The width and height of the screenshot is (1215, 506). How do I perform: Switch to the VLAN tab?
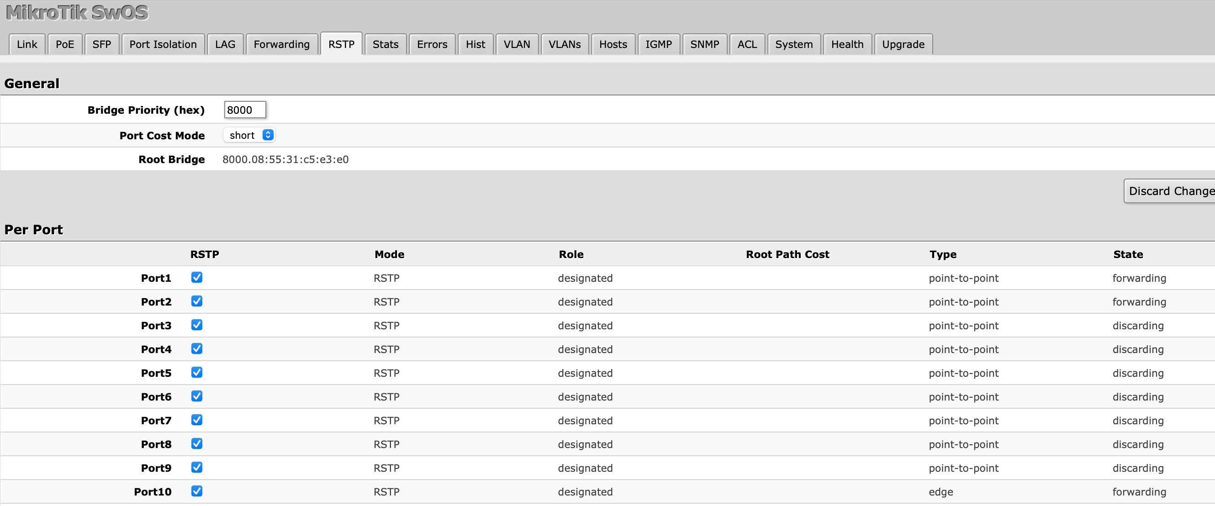click(517, 44)
